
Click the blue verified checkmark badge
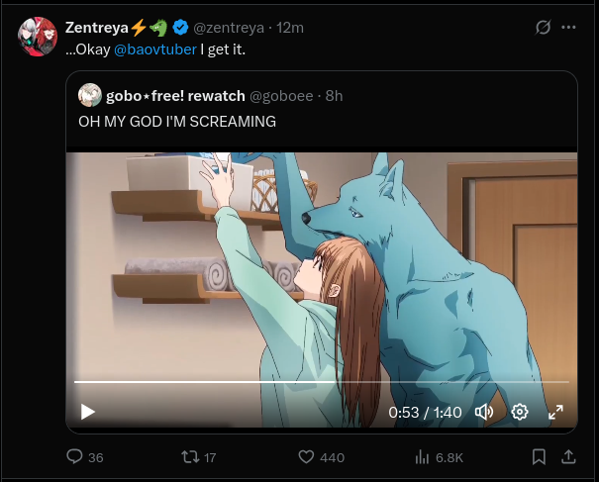click(x=180, y=28)
